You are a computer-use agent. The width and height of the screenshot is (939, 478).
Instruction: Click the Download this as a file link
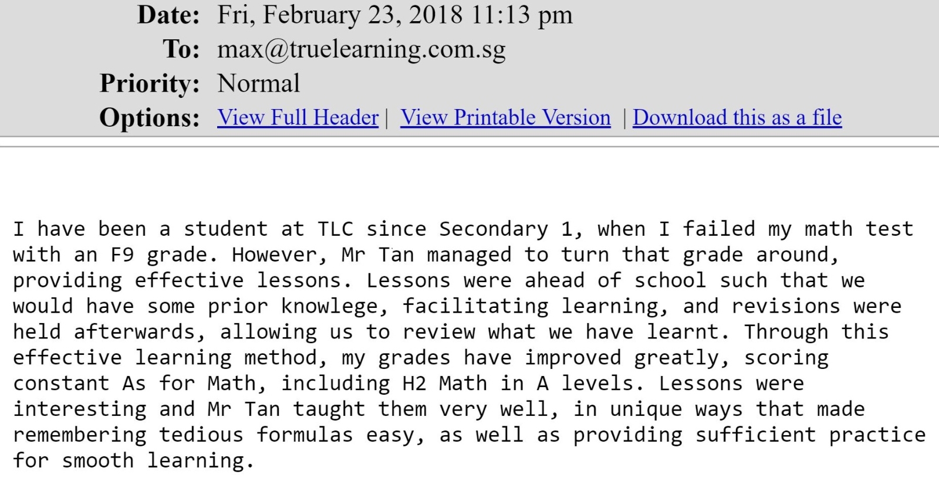pyautogui.click(x=737, y=118)
